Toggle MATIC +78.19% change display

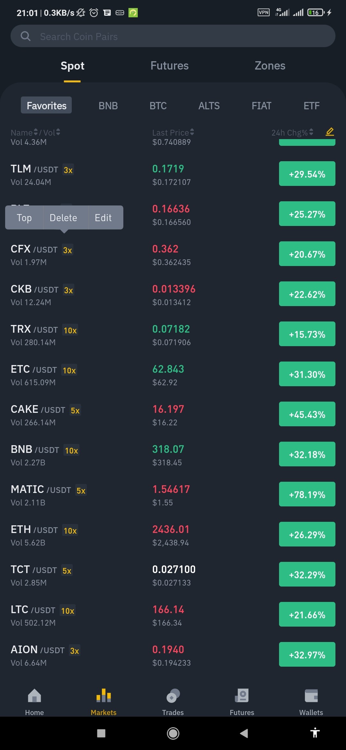click(307, 494)
